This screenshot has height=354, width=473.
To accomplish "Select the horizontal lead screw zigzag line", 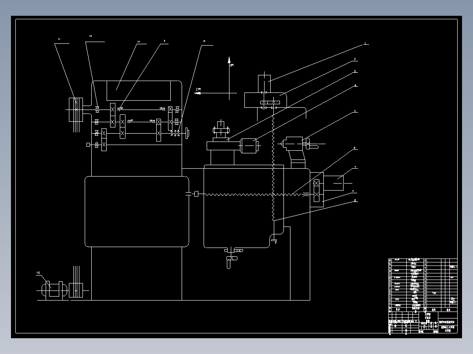I will coord(253,195).
